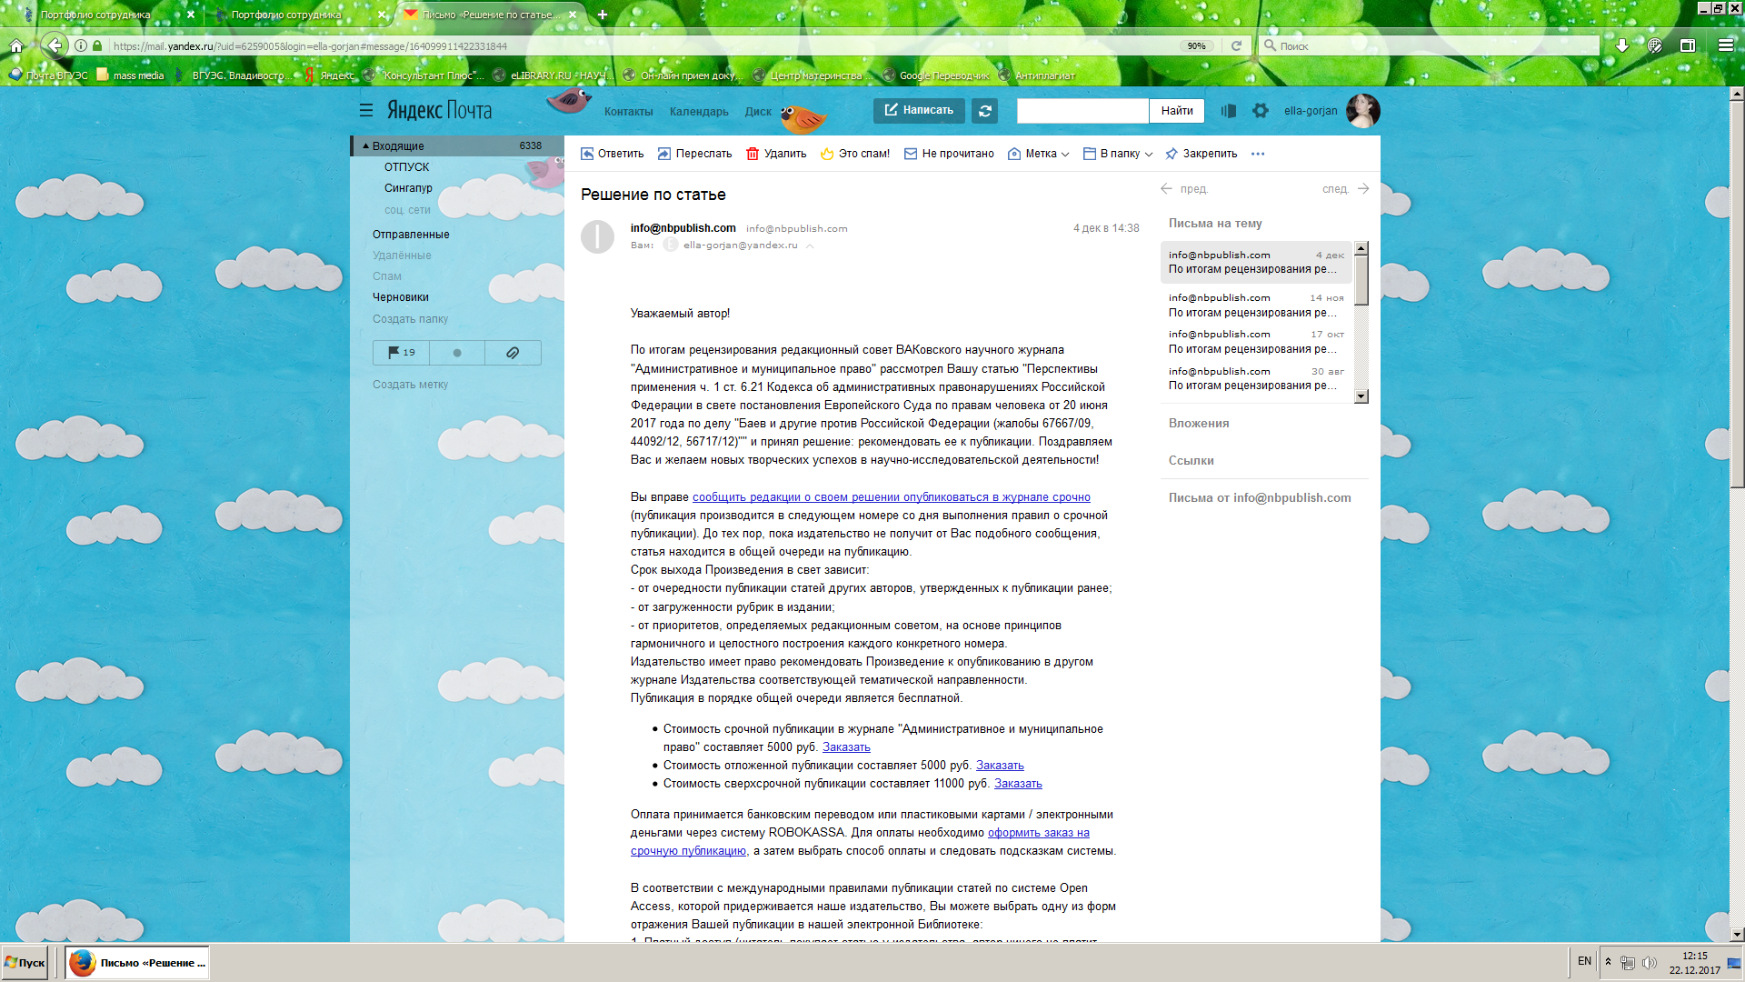Filter messages with attachments paperclip
This screenshot has width=1745, height=982.
click(513, 353)
